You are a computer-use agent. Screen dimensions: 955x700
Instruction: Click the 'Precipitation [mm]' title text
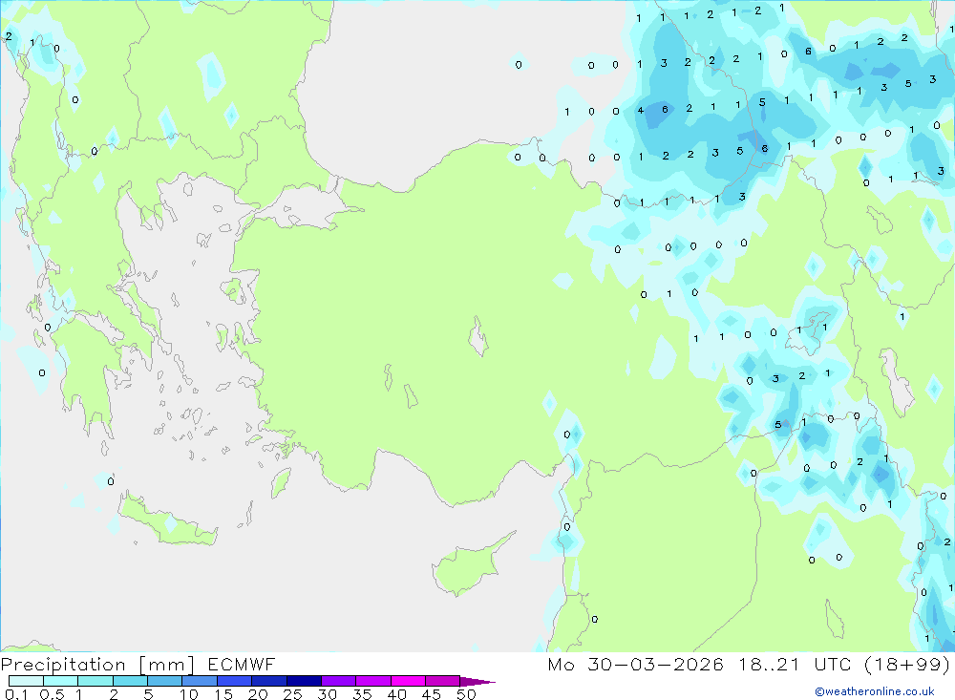tap(97, 665)
